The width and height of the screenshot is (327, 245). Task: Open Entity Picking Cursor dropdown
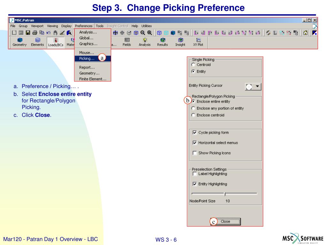click(253, 86)
